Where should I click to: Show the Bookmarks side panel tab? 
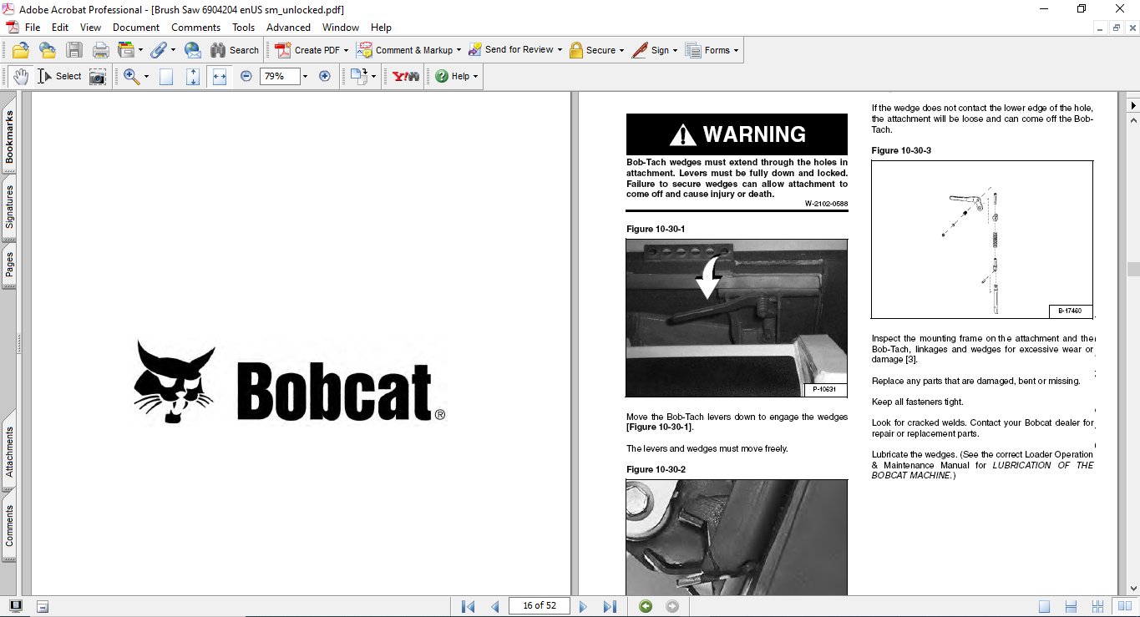[9, 138]
